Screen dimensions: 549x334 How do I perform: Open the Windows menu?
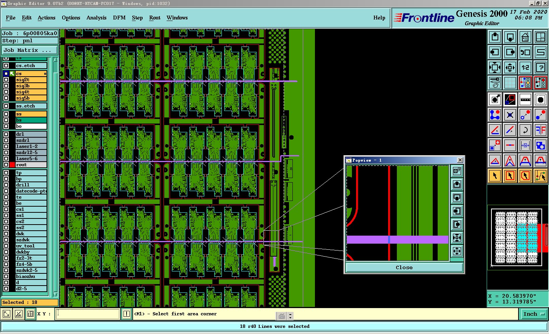click(x=177, y=18)
